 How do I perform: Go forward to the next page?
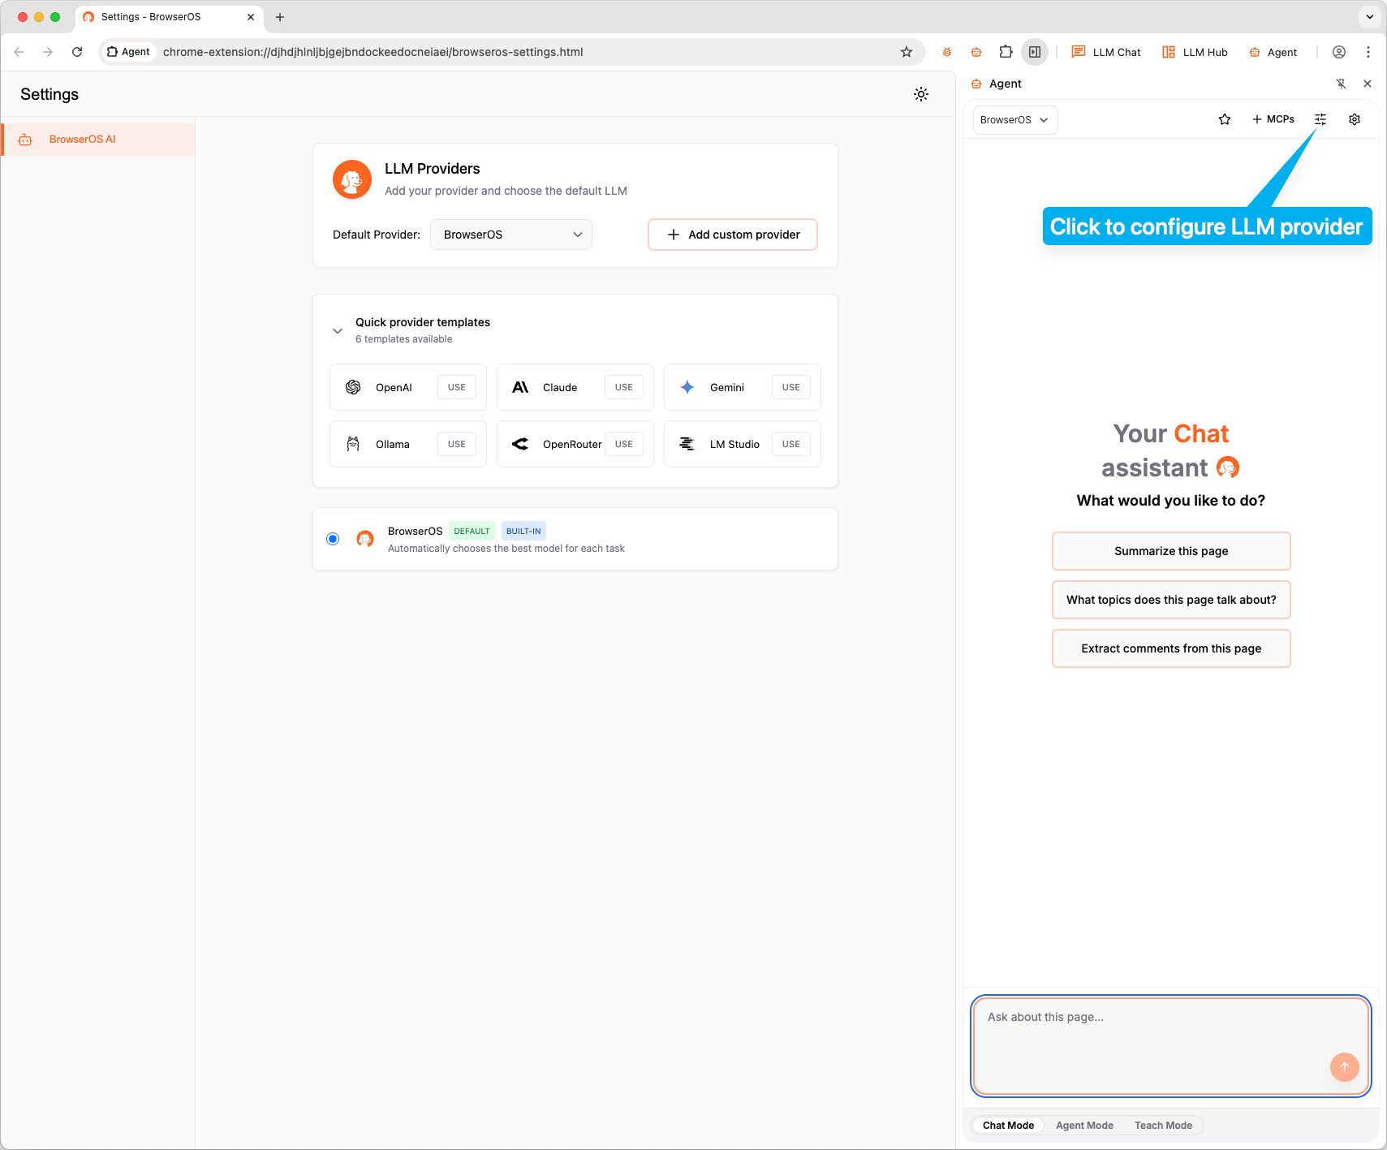(x=48, y=52)
